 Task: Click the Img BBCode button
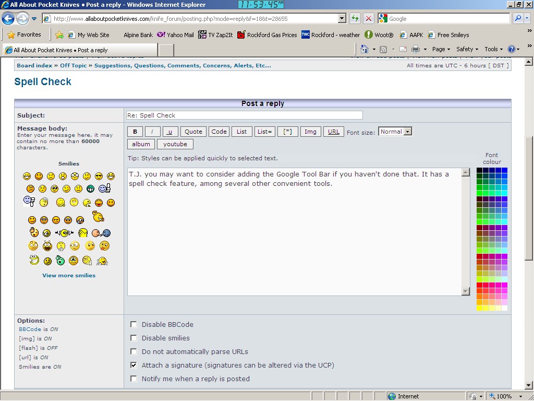pos(310,132)
